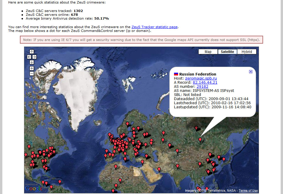The image size is (283, 194).
Task: Pan the map up with the arrow button
Action: 32,52
